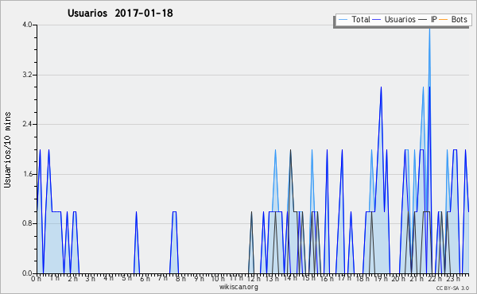477x294 pixels.
Task: Click the black IP line swatch
Action: coord(423,20)
